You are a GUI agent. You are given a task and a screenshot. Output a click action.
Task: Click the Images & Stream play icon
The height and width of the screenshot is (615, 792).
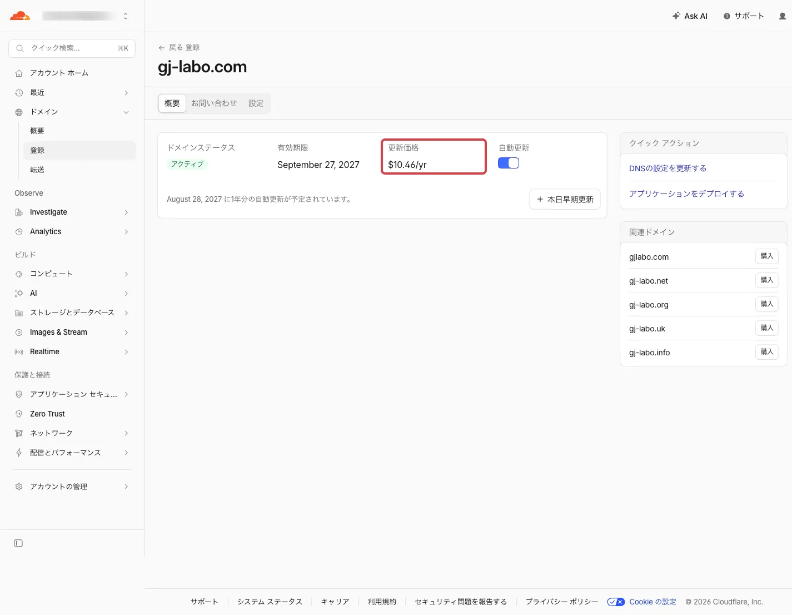point(19,333)
